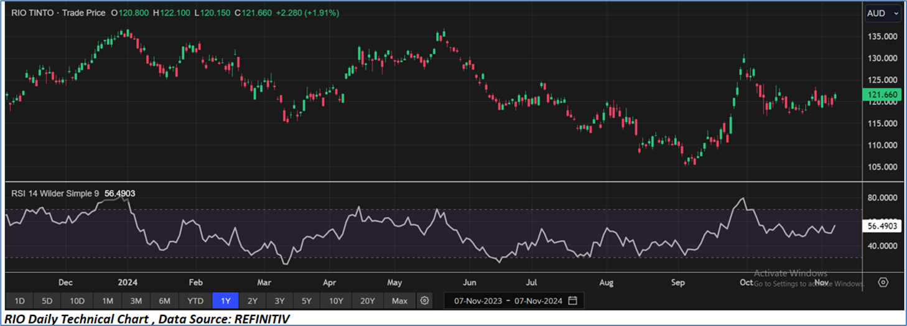This screenshot has height=326, width=907.
Task: Select the 6M time range
Action: coord(164,301)
